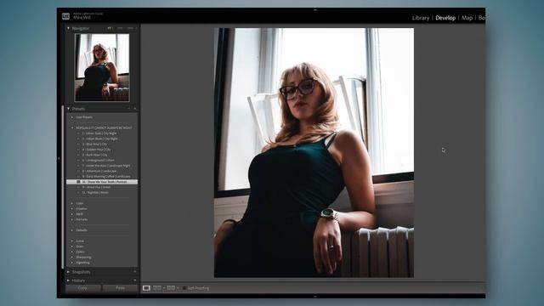Expand the Snapshots panel
The width and height of the screenshot is (544, 306).
point(68,272)
